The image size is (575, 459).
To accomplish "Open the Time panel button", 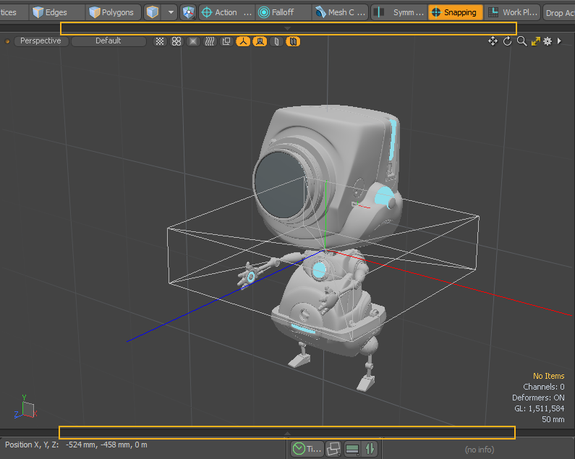I will (307, 449).
